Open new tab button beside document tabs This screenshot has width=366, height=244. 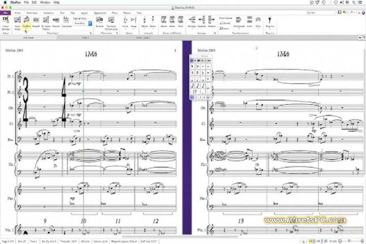pos(360,38)
